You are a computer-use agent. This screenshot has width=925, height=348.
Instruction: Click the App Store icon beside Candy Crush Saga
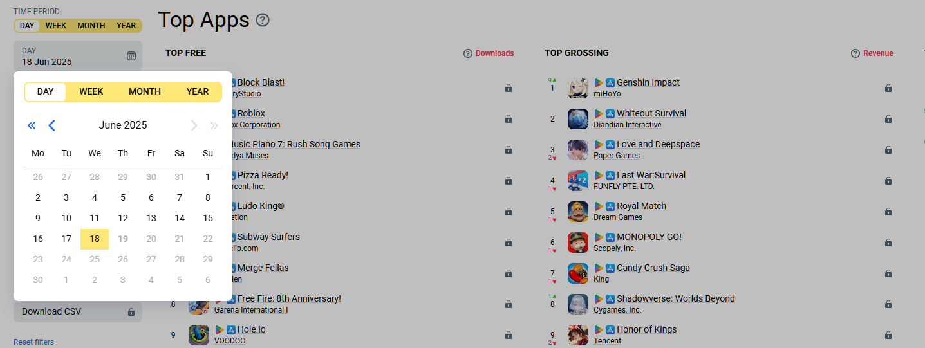(611, 268)
